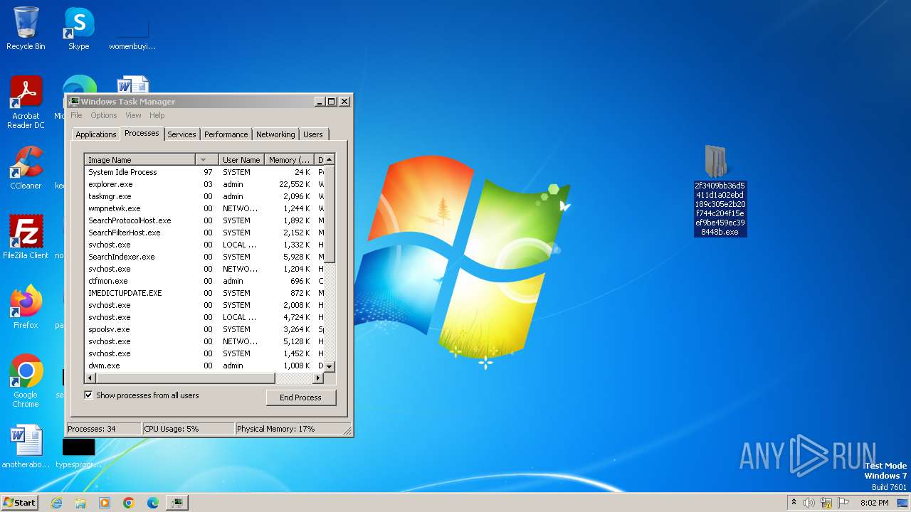This screenshot has height=512, width=911.
Task: Open Chrome from the taskbar
Action: tap(129, 503)
